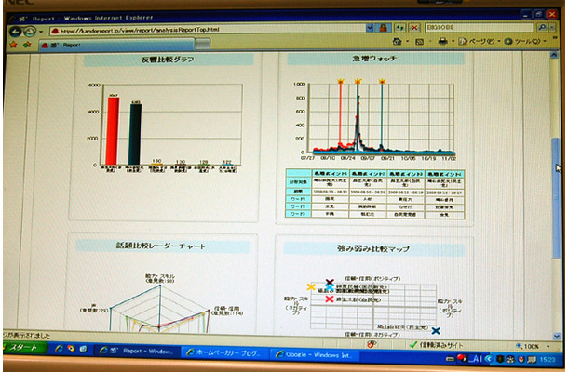Click the Windows スタート button
Image resolution: width=568 pixels, height=372 pixels.
coord(23,349)
